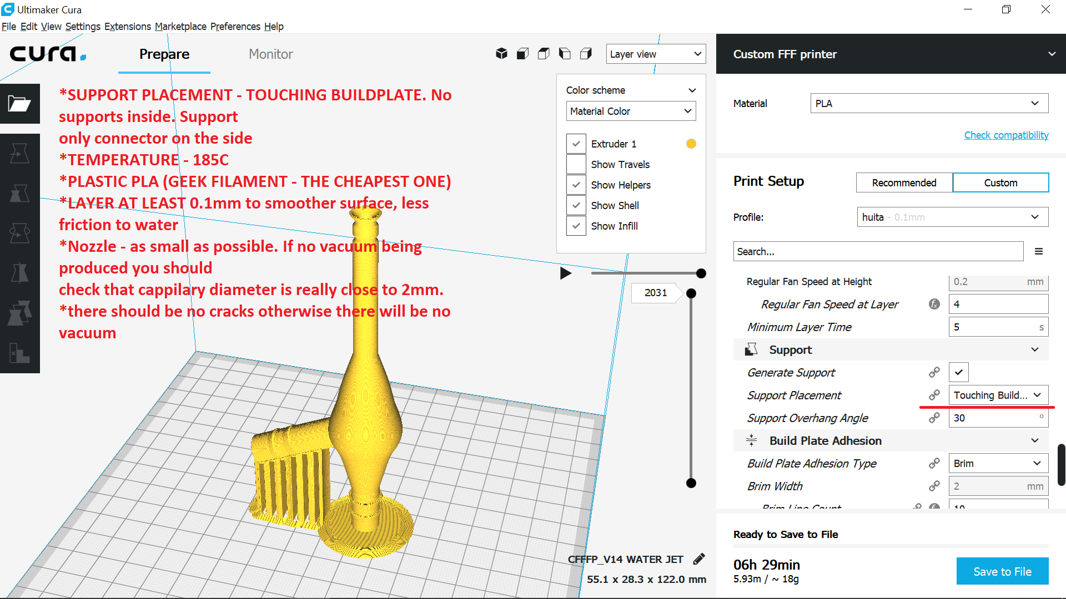Open the Material Color scheme dropdown

(631, 111)
